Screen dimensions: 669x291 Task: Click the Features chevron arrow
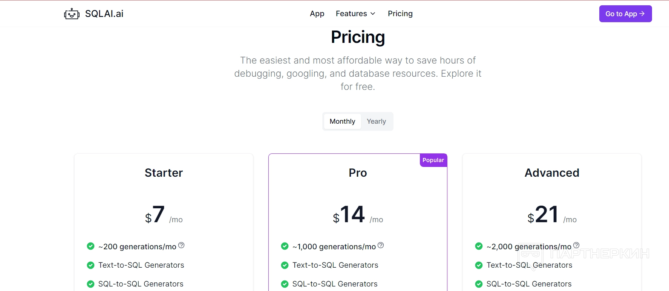click(x=373, y=14)
